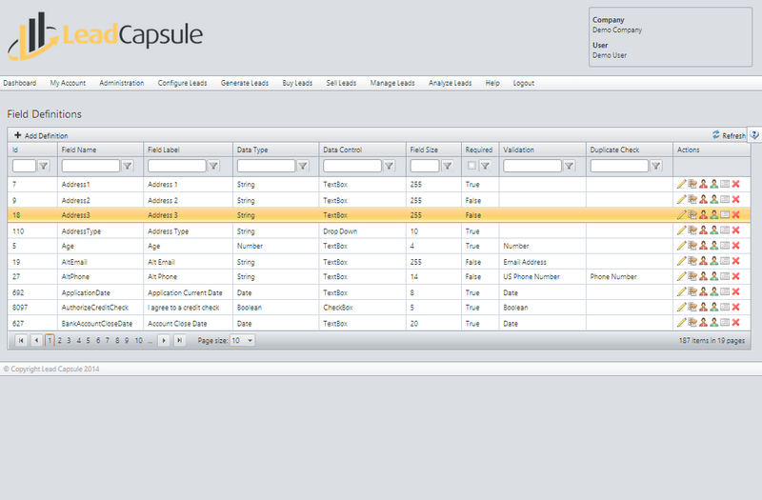Go to page 2 of the grid
Screen dimensions: 762x500
(x=60, y=341)
